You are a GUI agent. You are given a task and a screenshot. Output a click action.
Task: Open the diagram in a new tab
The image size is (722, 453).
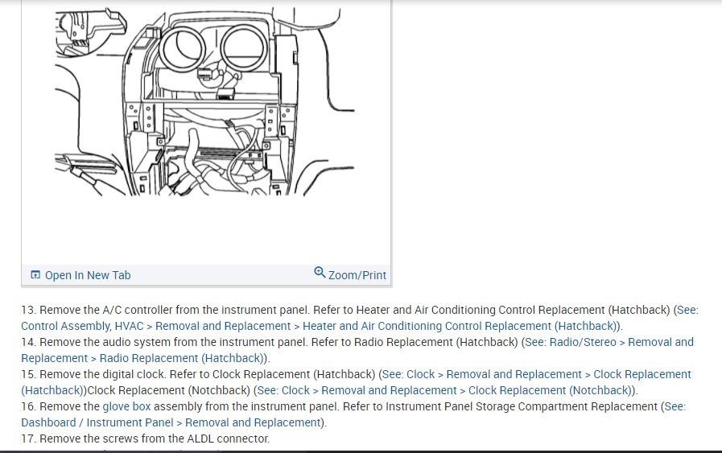point(80,275)
